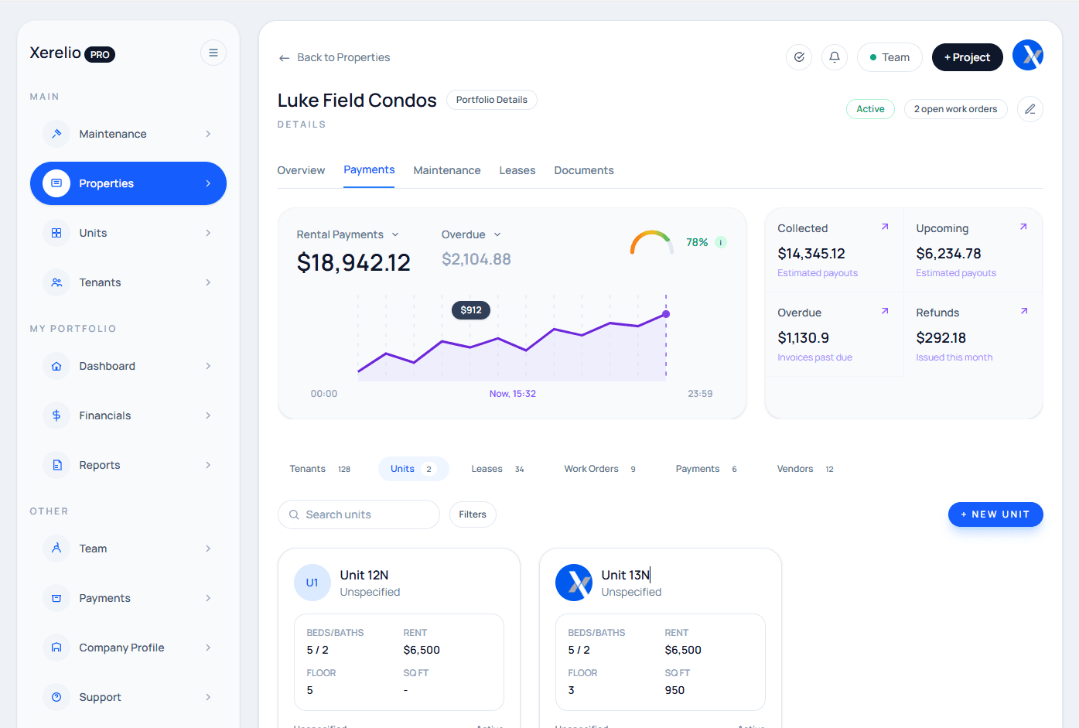
Task: Click the NEW UNIT button
Action: point(995,514)
